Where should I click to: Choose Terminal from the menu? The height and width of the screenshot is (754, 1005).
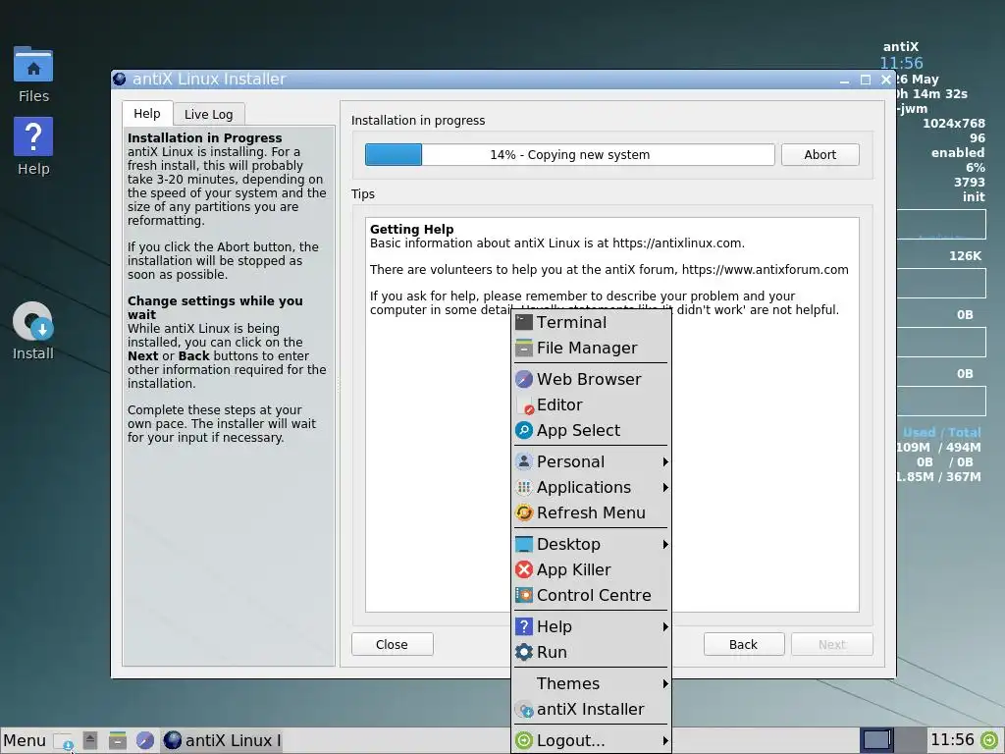(591, 322)
